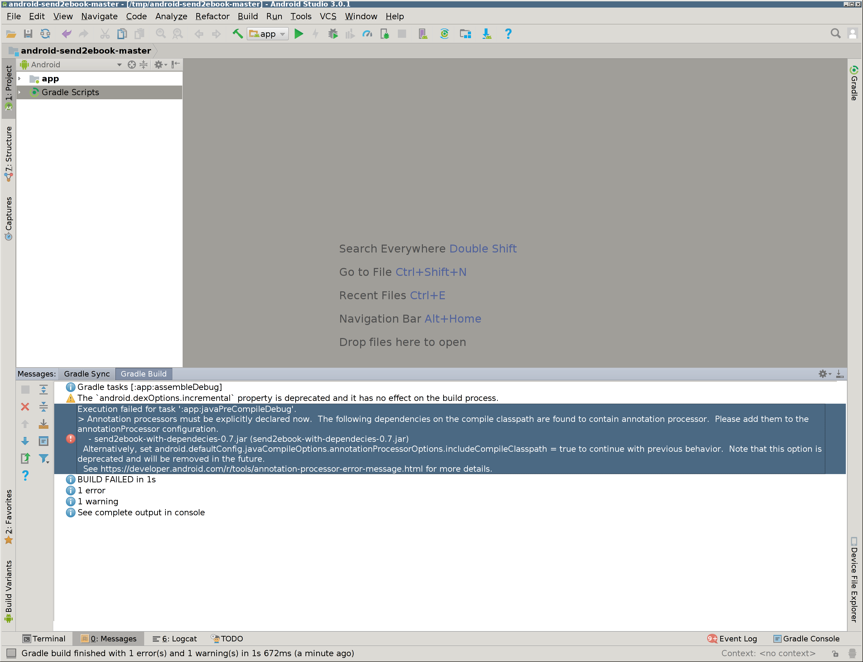Screen dimensions: 863x662
Task: Click the Profile app icon in toolbar
Action: click(x=367, y=33)
